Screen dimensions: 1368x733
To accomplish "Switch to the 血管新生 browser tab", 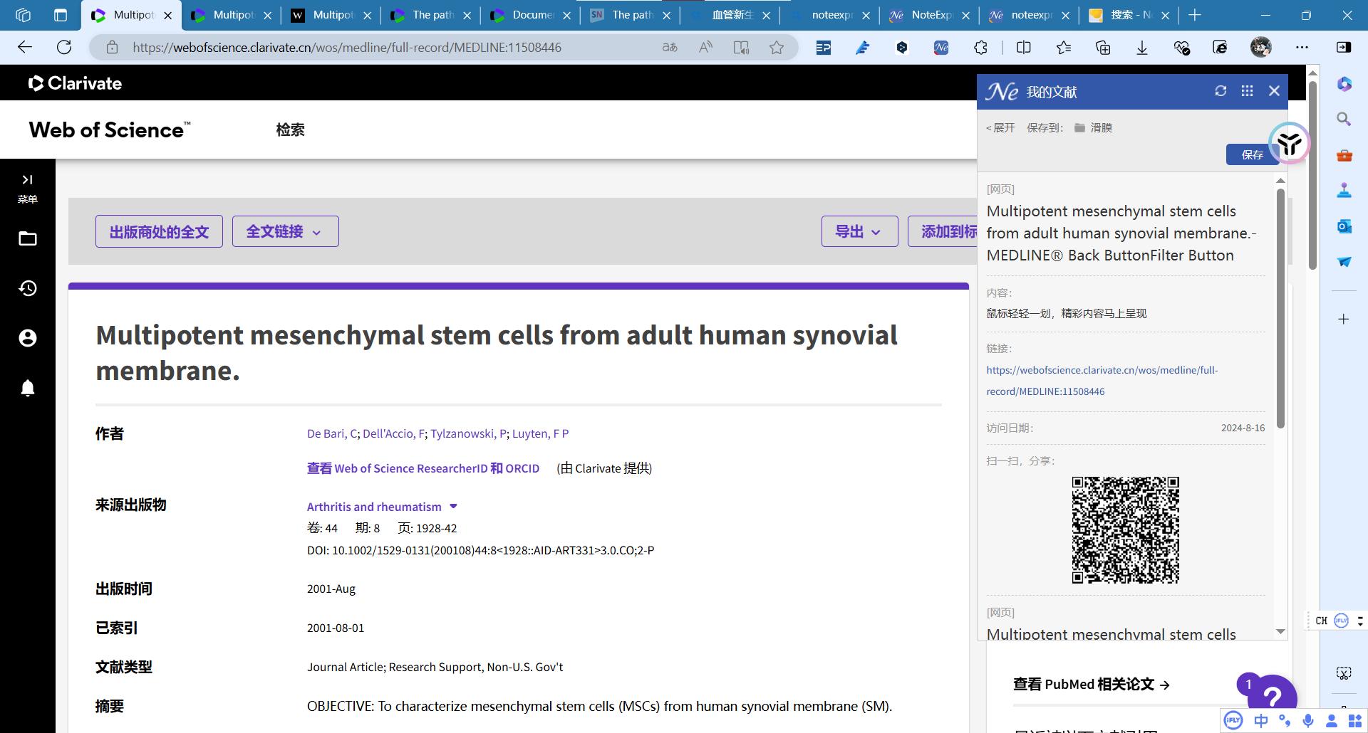I will (x=728, y=15).
